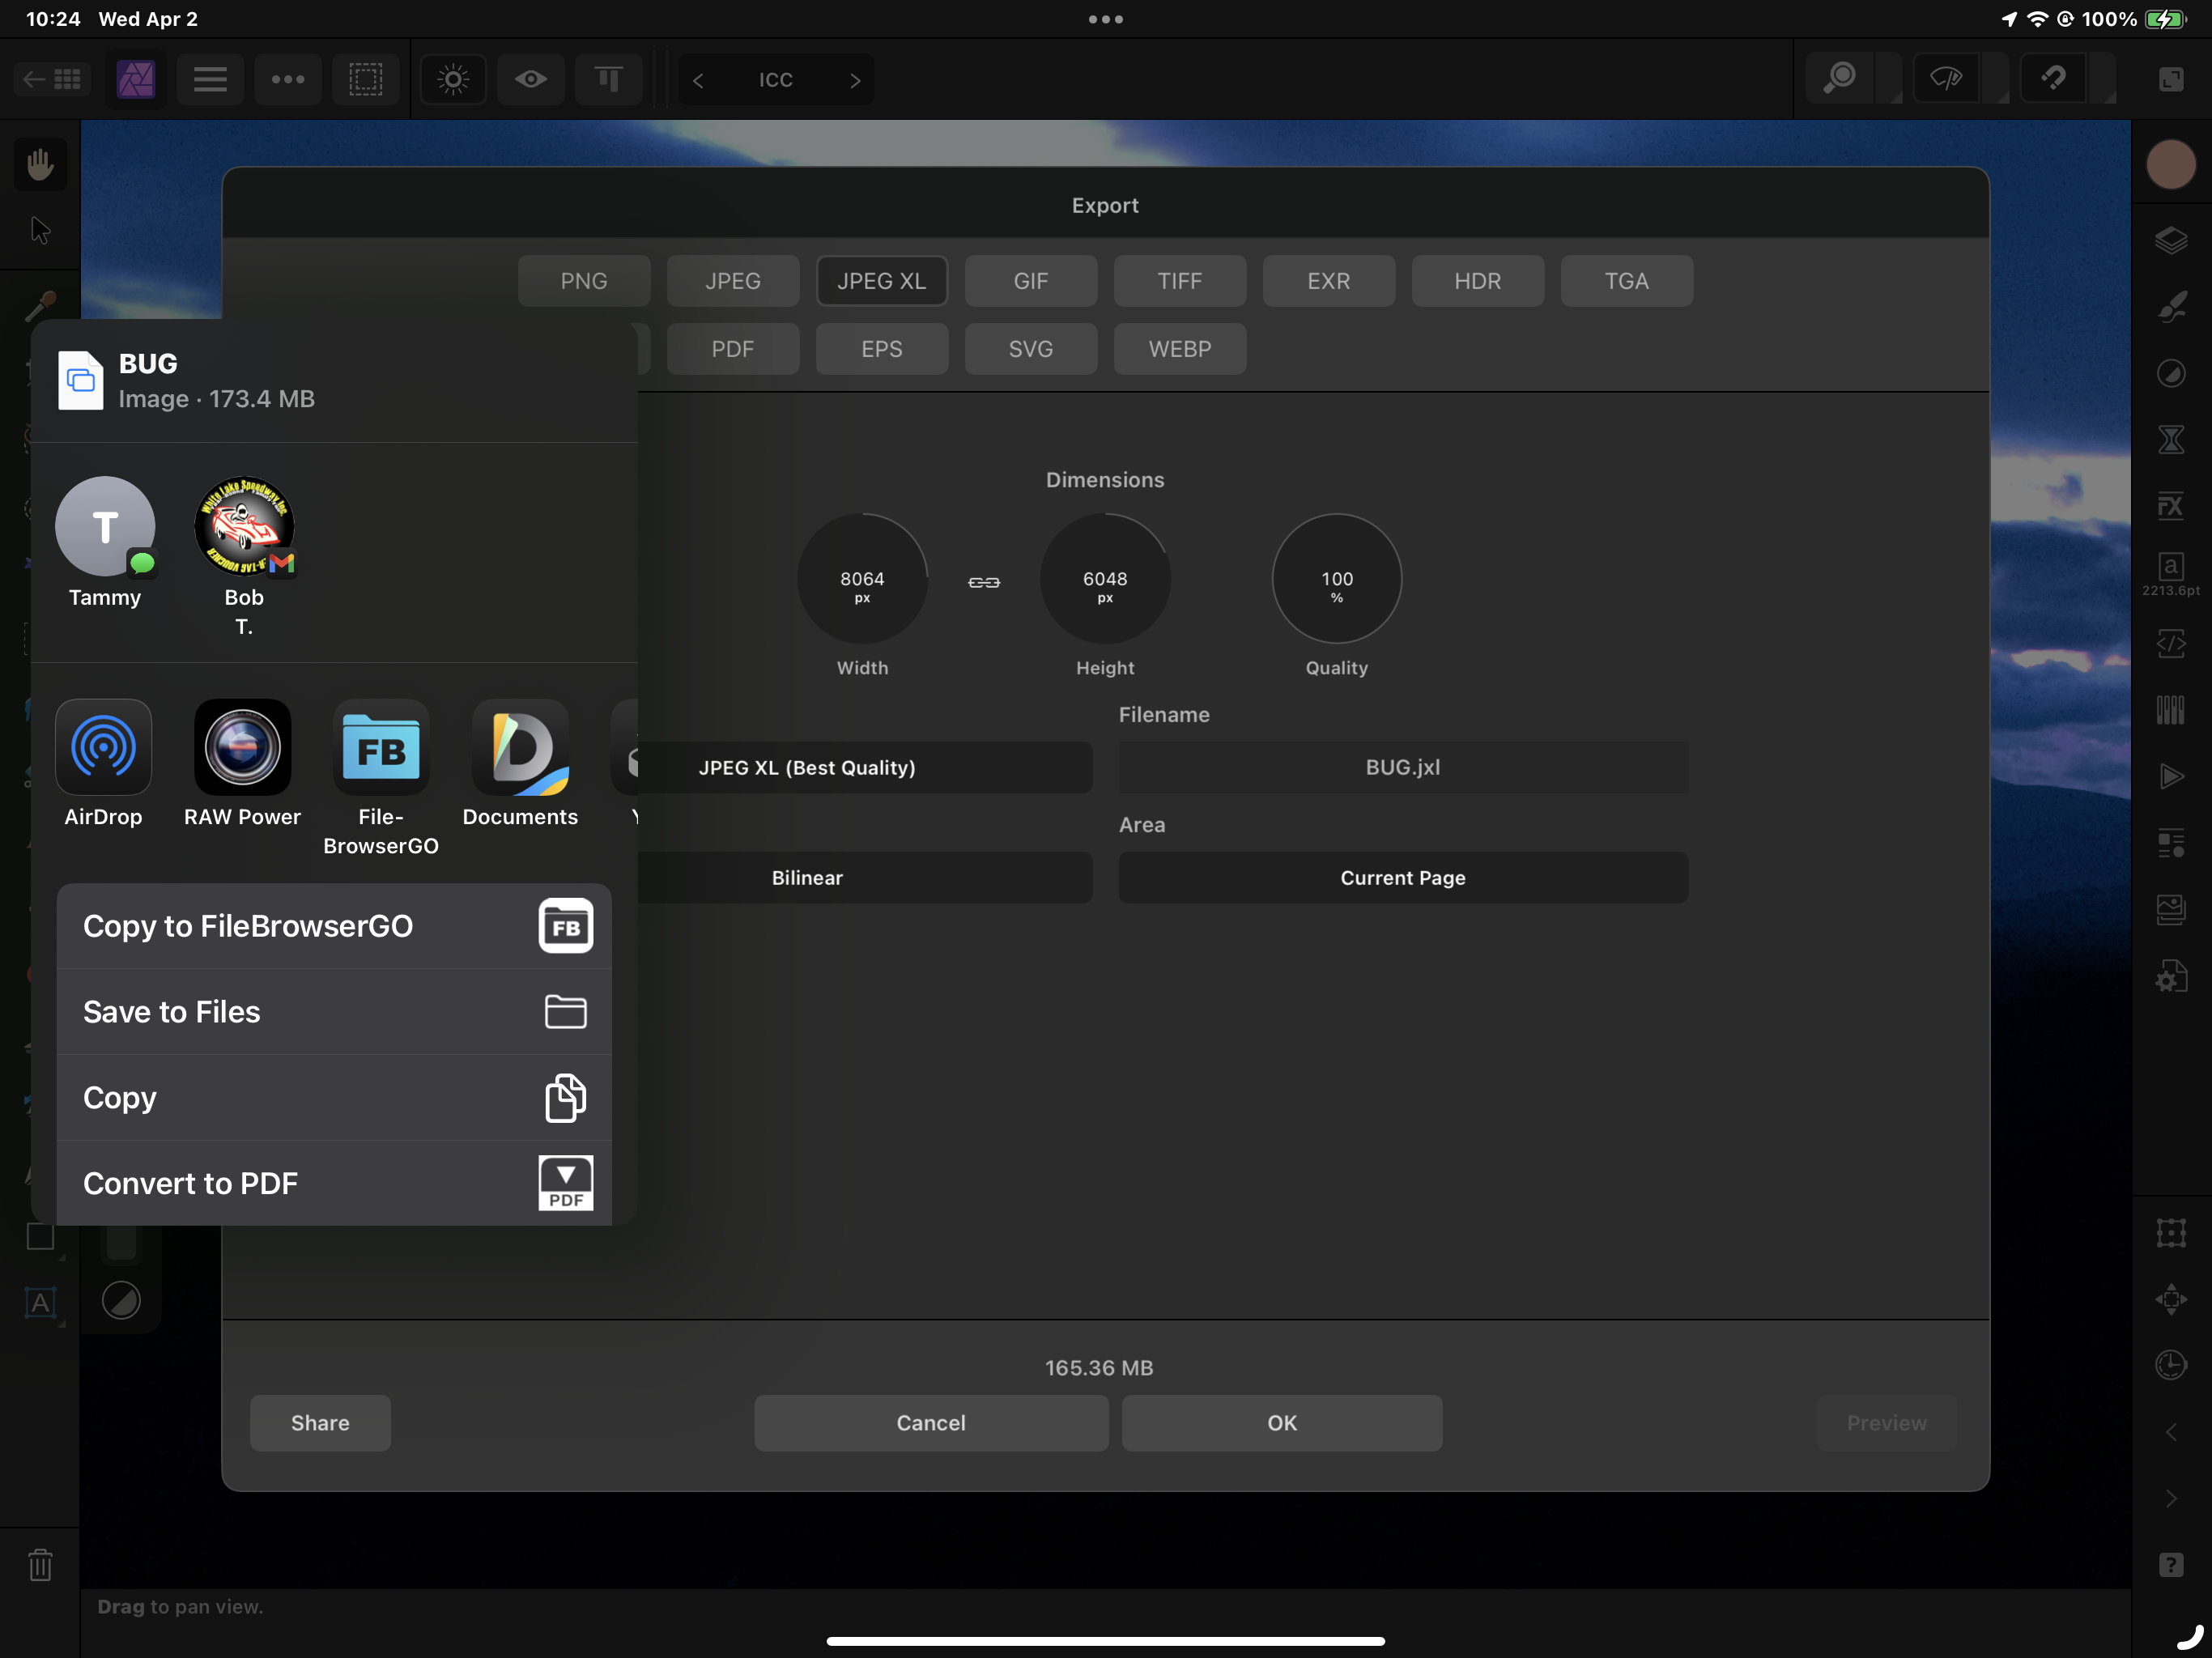The height and width of the screenshot is (1658, 2212).
Task: Open the Transform studio panel
Action: pos(2171,1232)
